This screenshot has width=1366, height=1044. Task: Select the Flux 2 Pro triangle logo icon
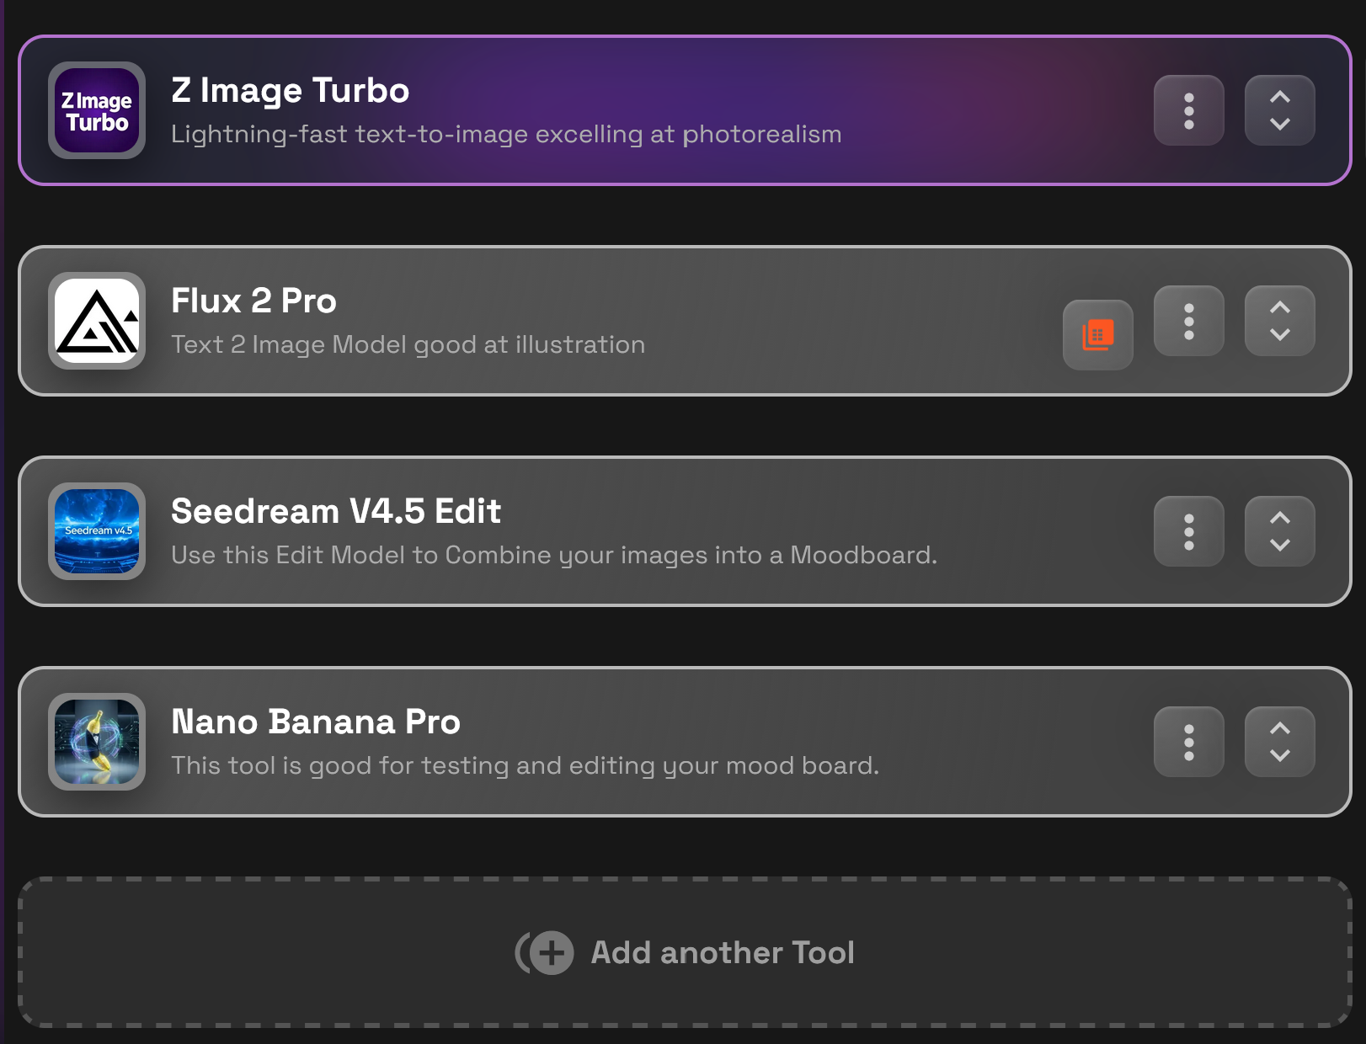point(95,322)
